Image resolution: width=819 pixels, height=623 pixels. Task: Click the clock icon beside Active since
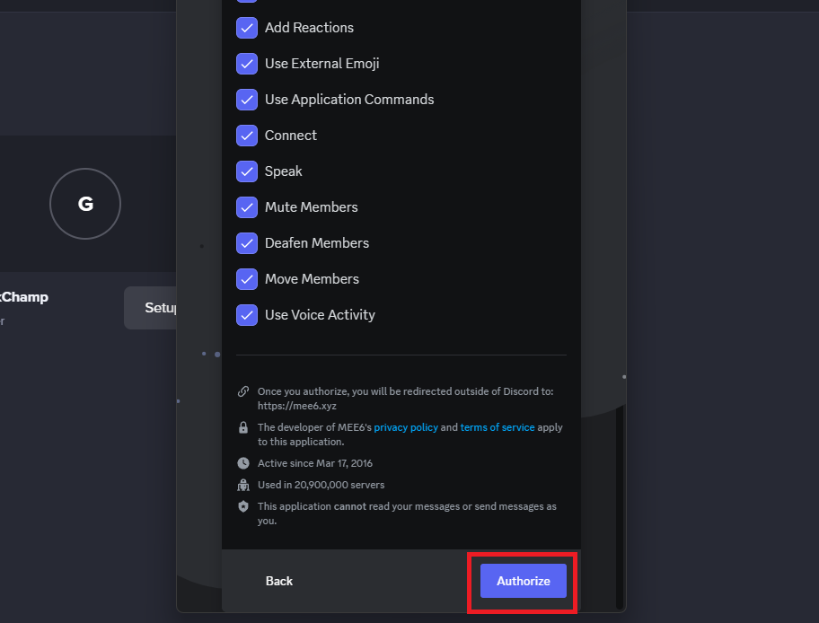coord(242,463)
